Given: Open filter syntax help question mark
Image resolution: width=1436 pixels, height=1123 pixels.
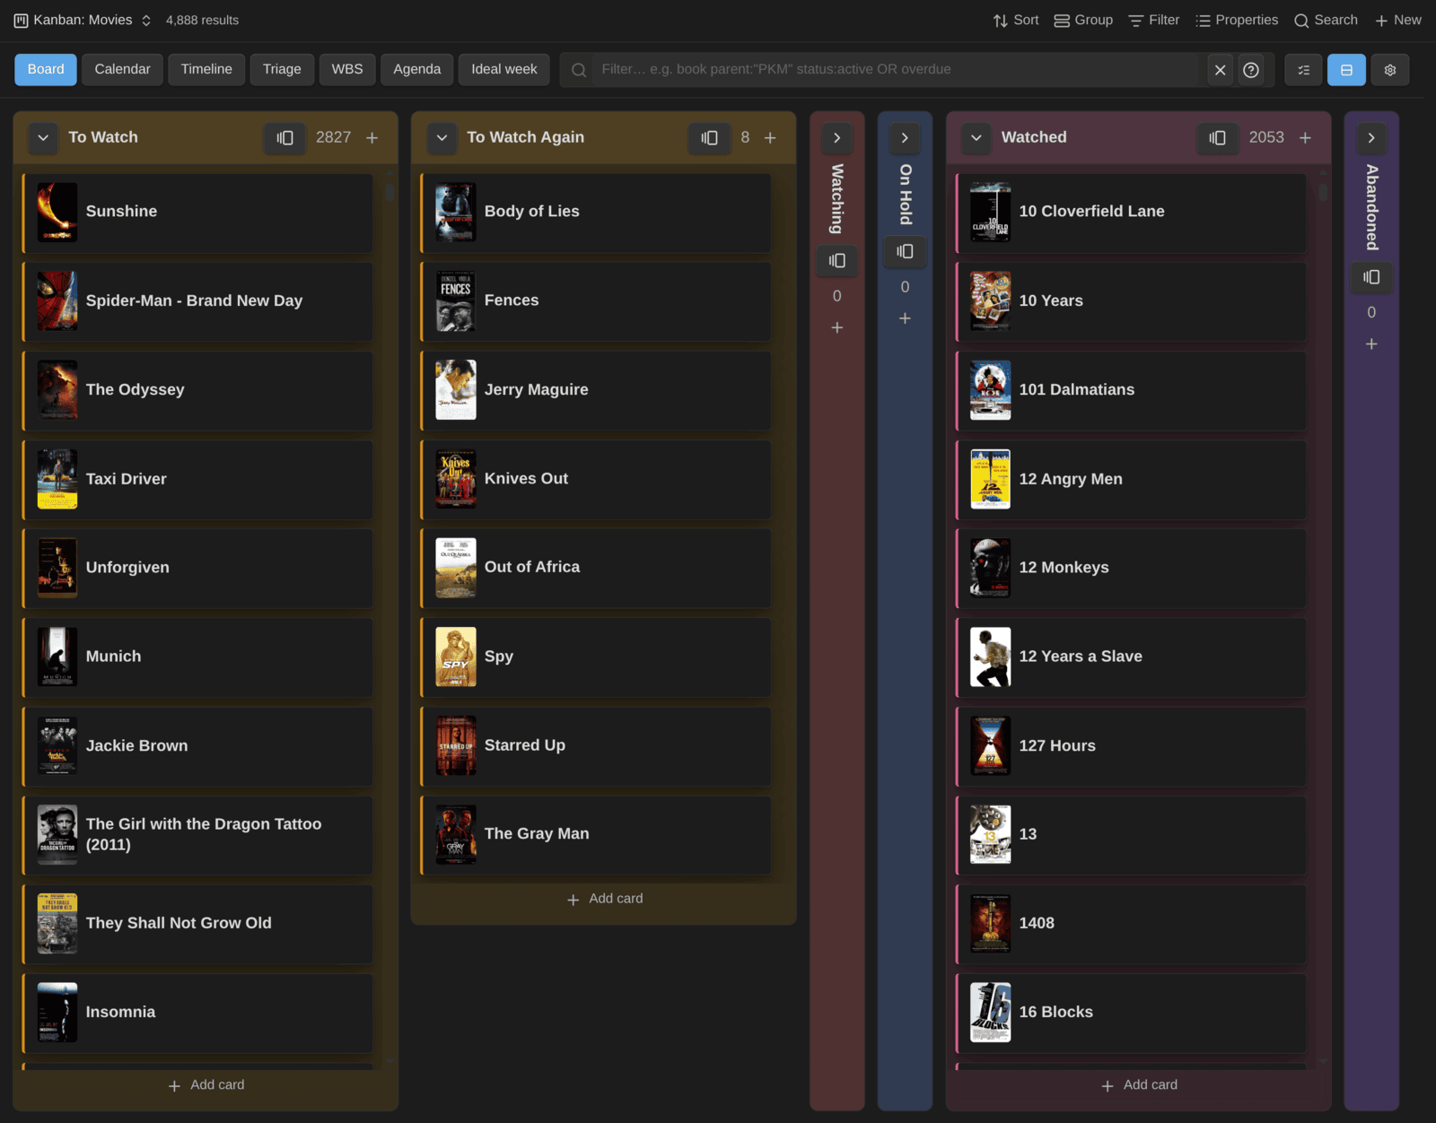Looking at the screenshot, I should [1251, 70].
